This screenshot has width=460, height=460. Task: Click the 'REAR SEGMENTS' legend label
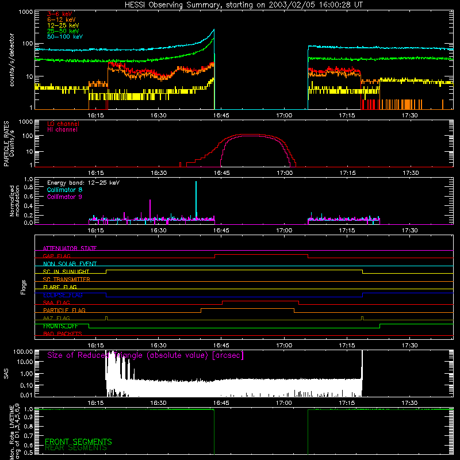(76, 448)
